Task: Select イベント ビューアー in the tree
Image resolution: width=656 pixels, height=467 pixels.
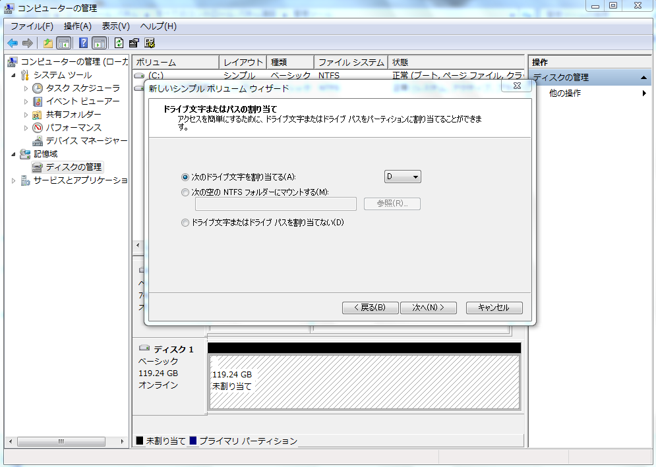Action: tap(83, 101)
